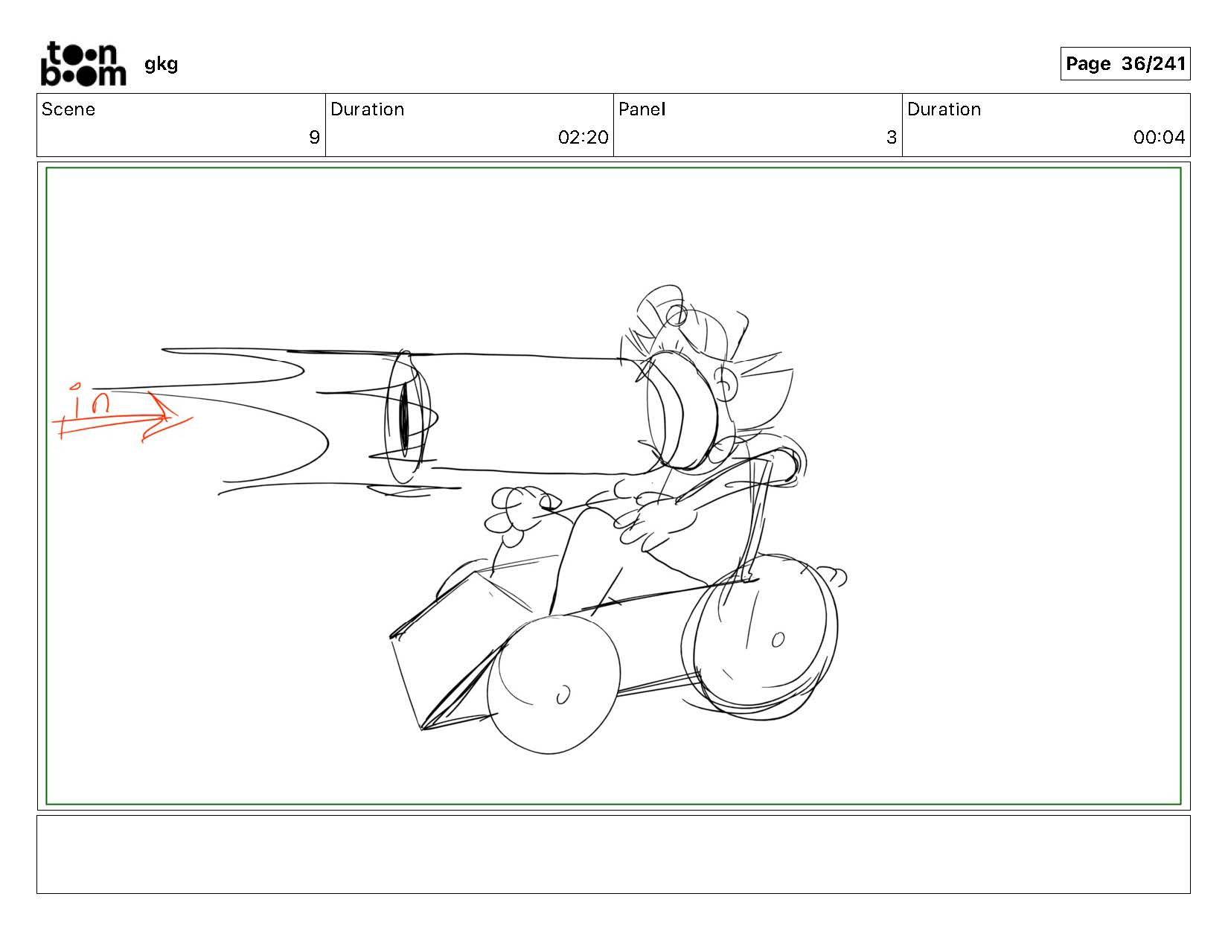Select the Duration label above "00:04"
The height and width of the screenshot is (949, 1228).
click(x=944, y=109)
